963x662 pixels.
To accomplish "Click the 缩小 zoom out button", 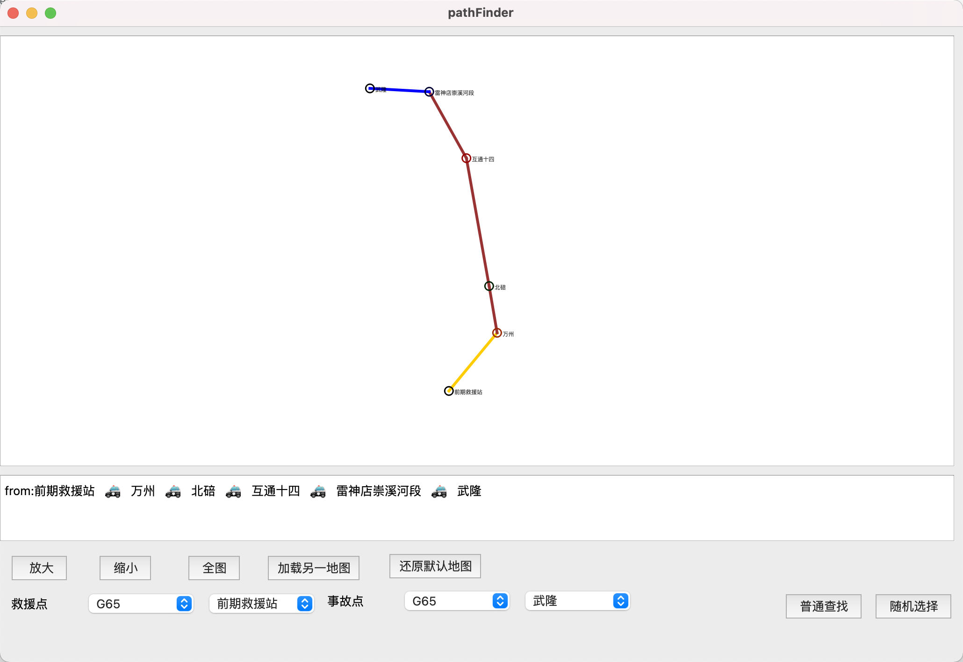I will (124, 568).
